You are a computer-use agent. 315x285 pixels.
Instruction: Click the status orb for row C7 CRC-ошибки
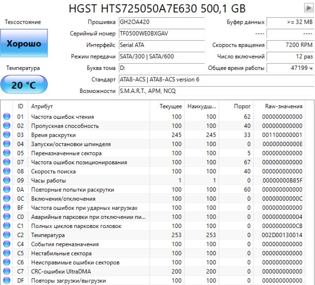(x=7, y=271)
